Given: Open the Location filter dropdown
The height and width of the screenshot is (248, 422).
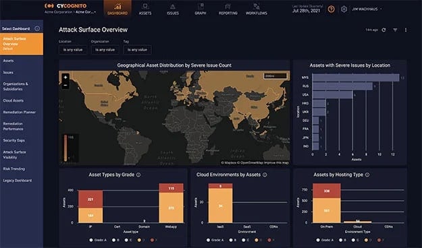Looking at the screenshot, I should click(73, 50).
